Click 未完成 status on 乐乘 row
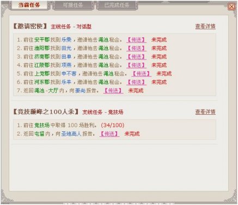Screen dimensions: 238x205 click(159, 40)
